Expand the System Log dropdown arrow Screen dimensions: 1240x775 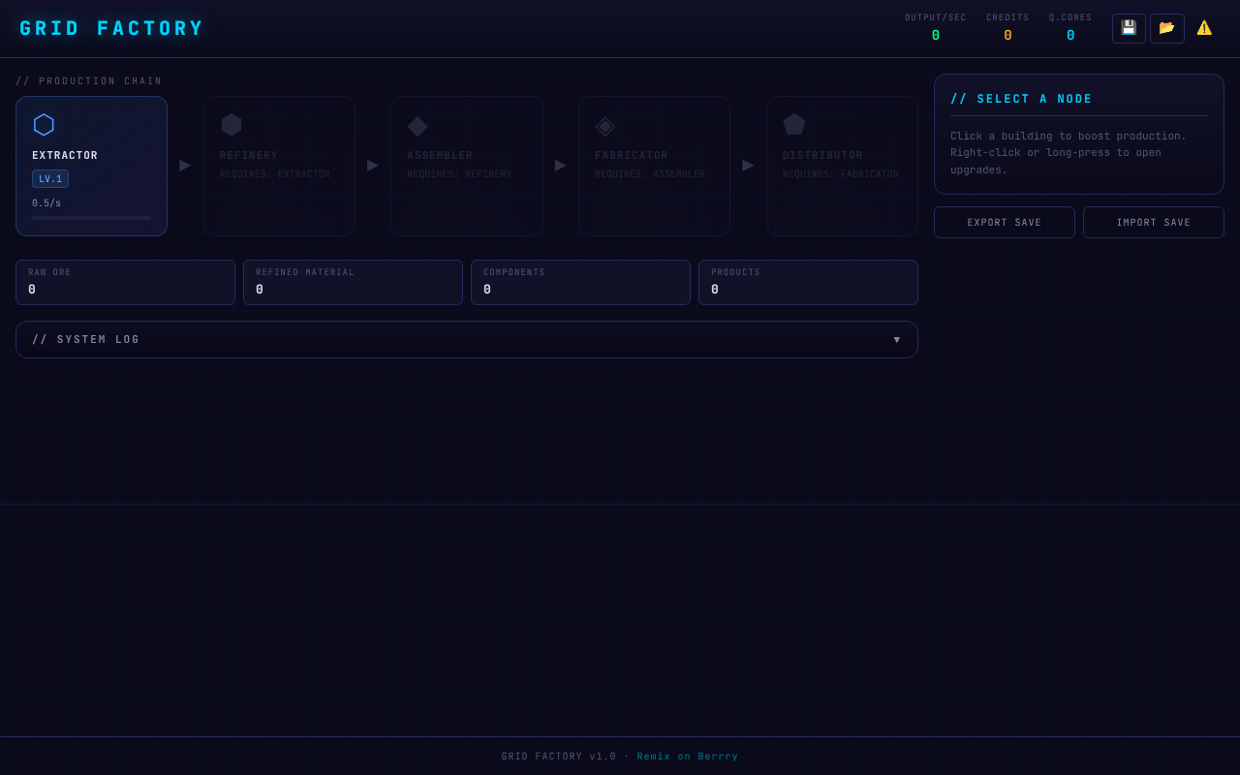click(897, 340)
